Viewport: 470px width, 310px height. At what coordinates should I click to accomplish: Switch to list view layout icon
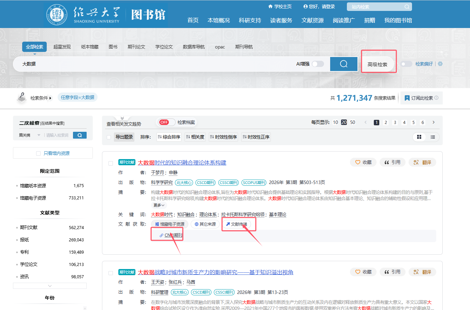point(432,137)
